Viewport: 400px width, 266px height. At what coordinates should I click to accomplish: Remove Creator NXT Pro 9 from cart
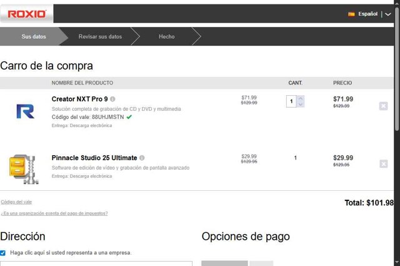tap(383, 106)
